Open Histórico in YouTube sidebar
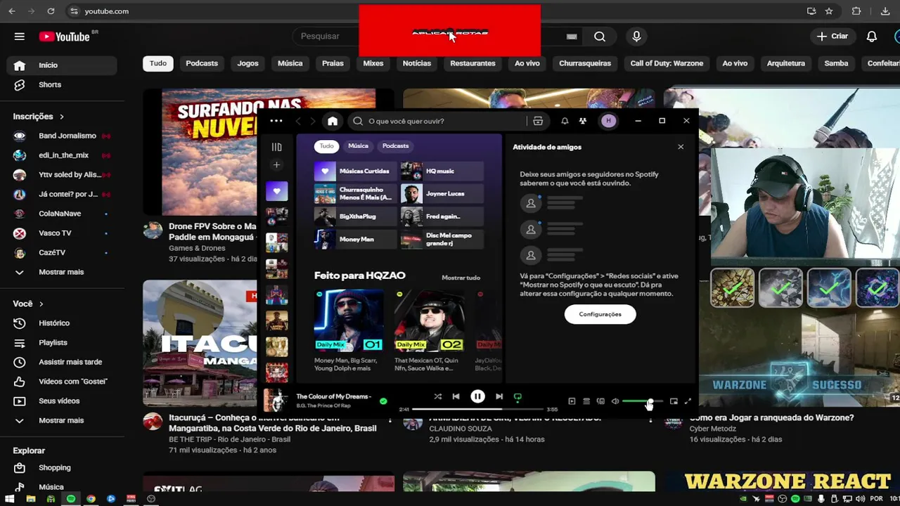The image size is (900, 506). 61,323
